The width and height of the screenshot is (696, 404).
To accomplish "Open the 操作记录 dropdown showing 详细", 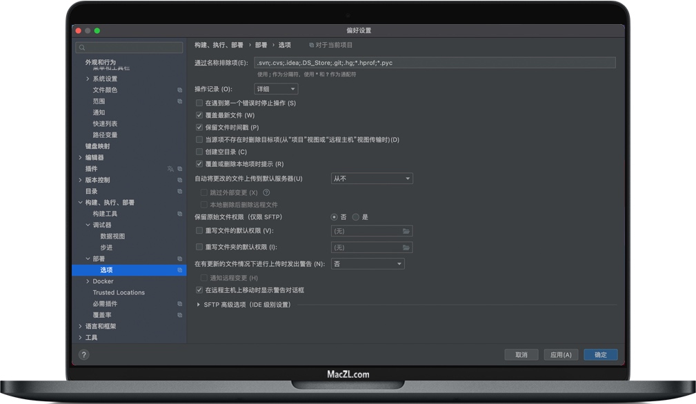I will point(275,88).
